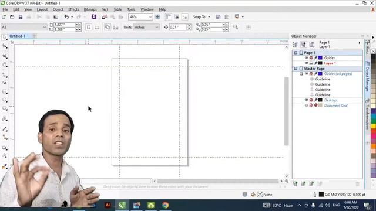Select the Pick tool in toolbox
This screenshot has width=376, height=211.
pos(5,38)
